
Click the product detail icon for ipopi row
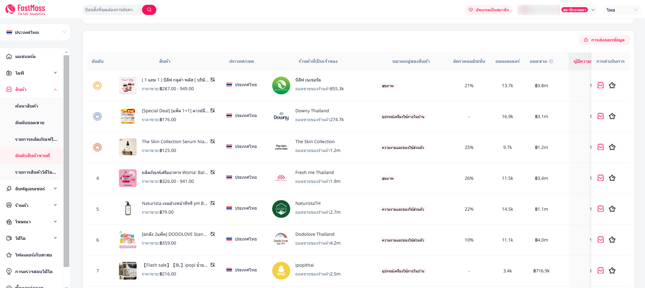(x=600, y=271)
